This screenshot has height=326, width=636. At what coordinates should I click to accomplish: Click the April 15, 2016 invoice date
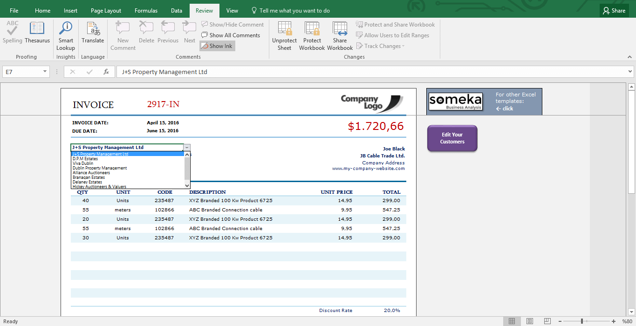click(163, 123)
